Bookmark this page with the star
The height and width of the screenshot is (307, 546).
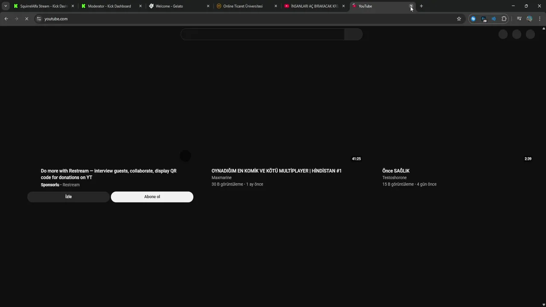point(459,19)
